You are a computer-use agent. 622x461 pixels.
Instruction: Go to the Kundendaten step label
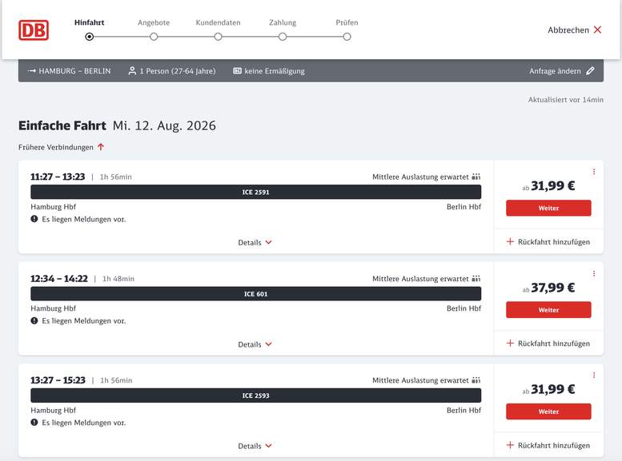coord(219,22)
